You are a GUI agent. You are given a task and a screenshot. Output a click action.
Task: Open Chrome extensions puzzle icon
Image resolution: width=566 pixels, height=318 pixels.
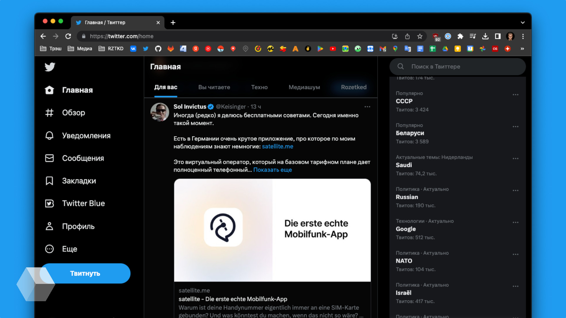pos(460,36)
